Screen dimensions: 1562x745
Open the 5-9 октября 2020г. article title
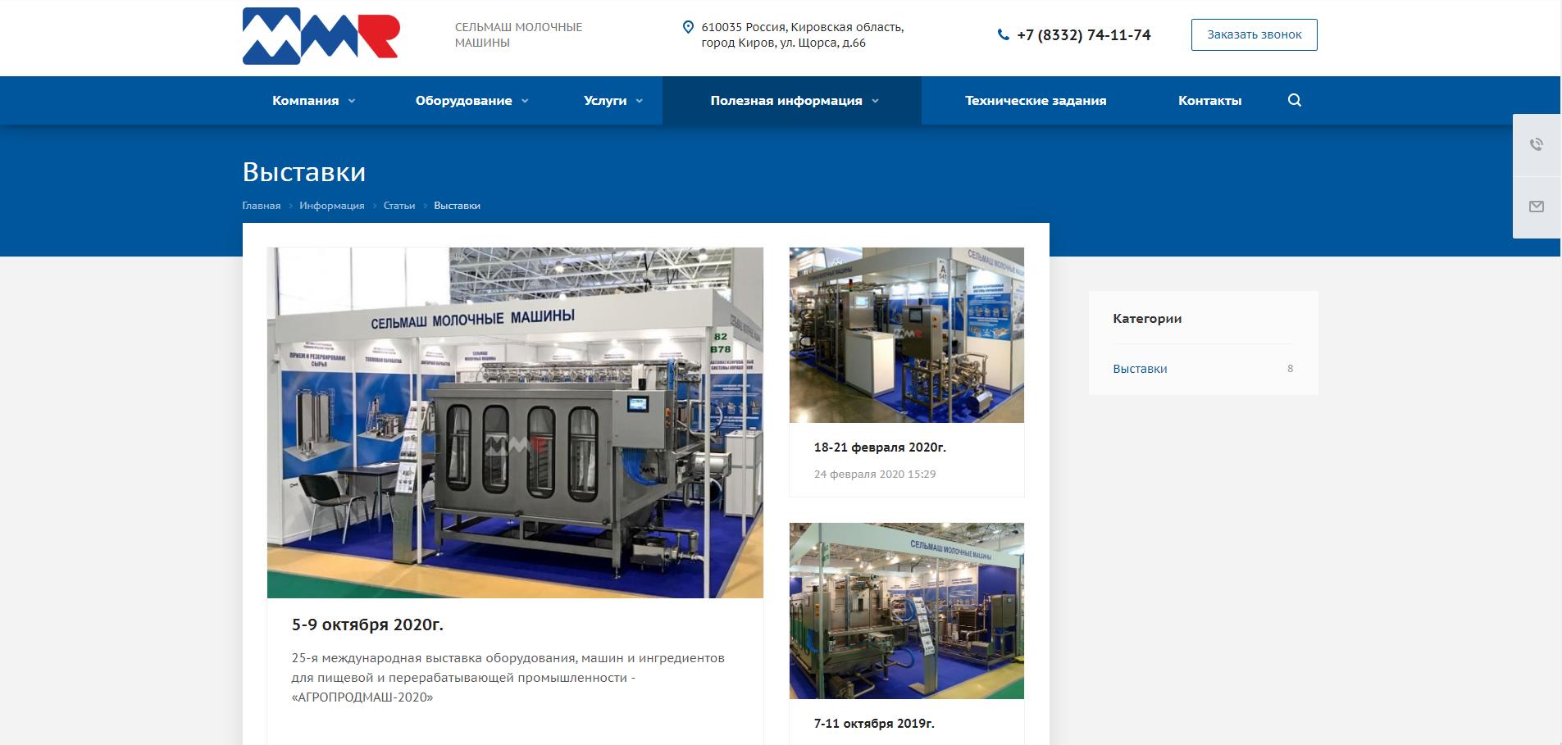(367, 625)
